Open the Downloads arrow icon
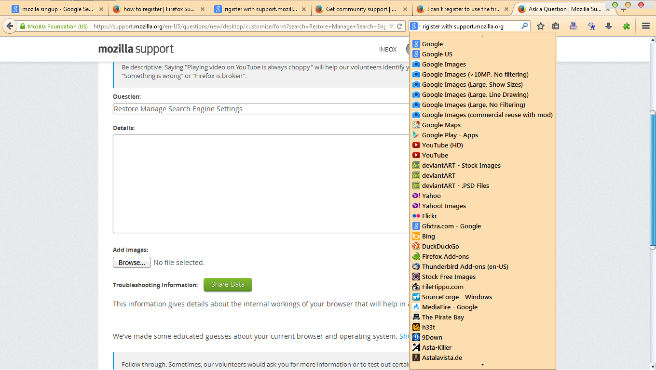This screenshot has width=656, height=370. tap(609, 26)
